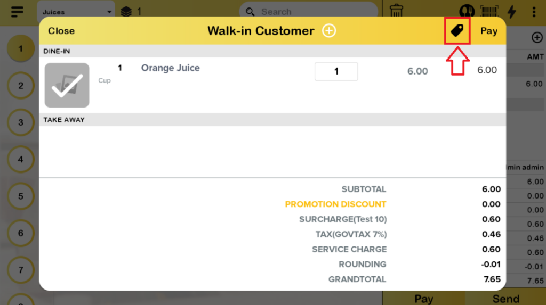Open the three-dot overflow menu
Image resolution: width=546 pixels, height=305 pixels.
(534, 11)
